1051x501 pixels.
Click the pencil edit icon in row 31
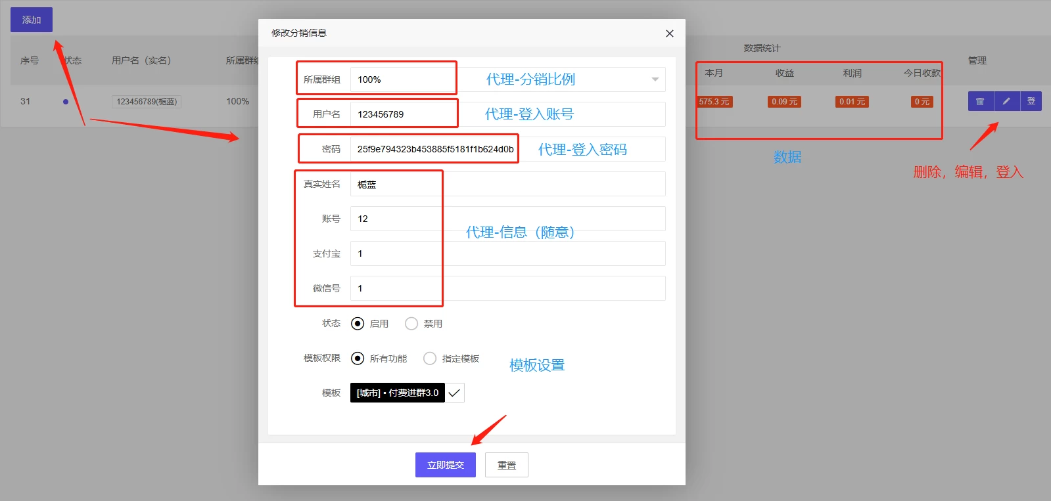1006,101
